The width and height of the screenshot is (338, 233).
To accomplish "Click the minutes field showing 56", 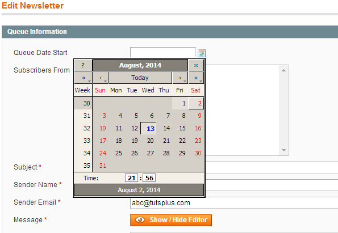I will pyautogui.click(x=149, y=178).
